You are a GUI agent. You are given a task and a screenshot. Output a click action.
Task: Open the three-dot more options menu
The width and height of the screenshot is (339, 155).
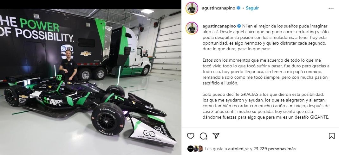331,8
